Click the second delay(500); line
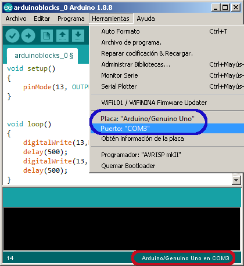This screenshot has width=244, height=266. [45, 170]
